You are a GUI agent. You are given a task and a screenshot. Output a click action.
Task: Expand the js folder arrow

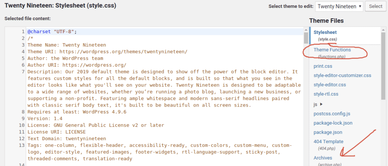[x=321, y=104]
